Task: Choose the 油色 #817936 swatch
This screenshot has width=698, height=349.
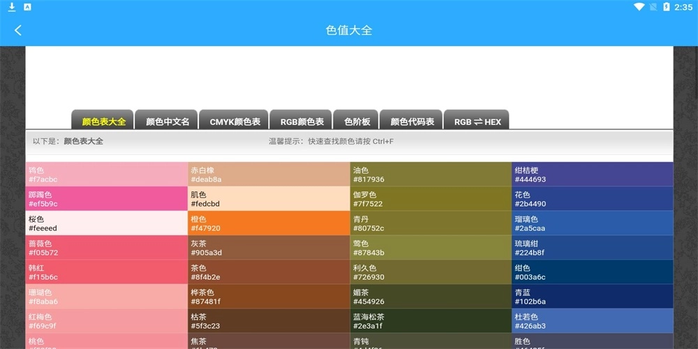Action: pyautogui.click(x=431, y=174)
